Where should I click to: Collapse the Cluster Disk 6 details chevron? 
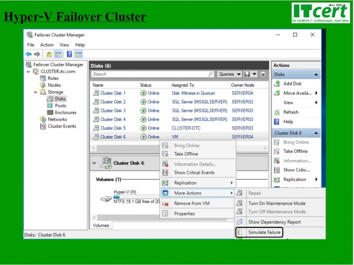point(94,163)
